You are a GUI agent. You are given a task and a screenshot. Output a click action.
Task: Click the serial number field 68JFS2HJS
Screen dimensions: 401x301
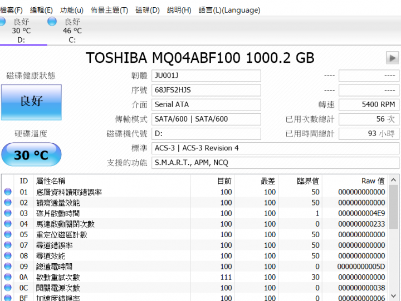(206, 91)
